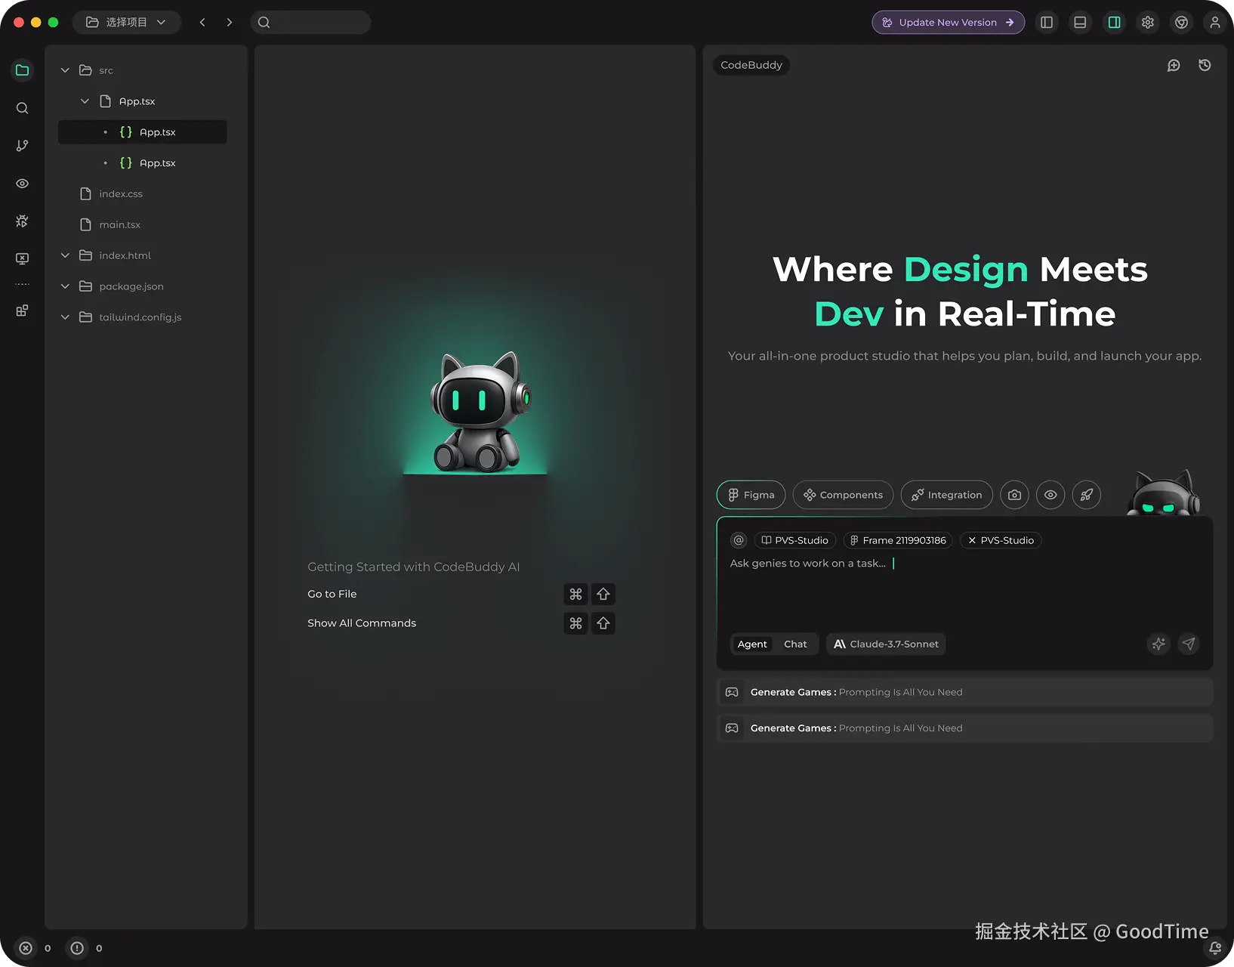This screenshot has width=1234, height=967.
Task: Select the Figma option pill
Action: 751,495
